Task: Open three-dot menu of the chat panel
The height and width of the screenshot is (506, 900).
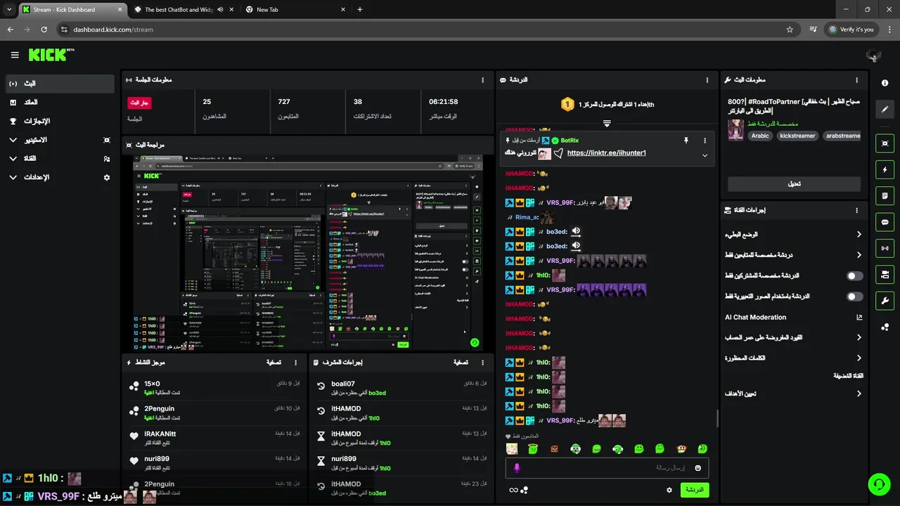Action: [x=707, y=80]
